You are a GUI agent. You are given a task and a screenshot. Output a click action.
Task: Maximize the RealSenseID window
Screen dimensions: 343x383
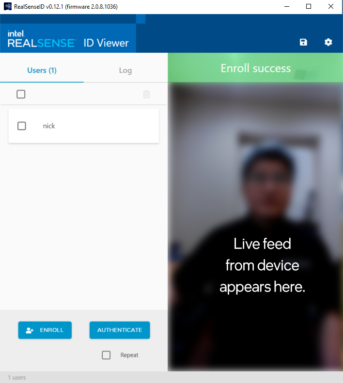coord(309,7)
